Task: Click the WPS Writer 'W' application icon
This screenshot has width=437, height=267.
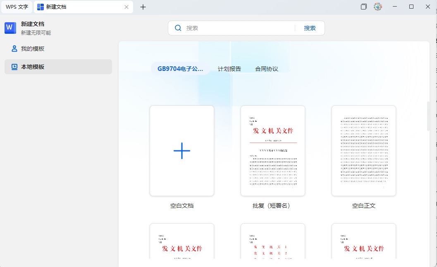Action: point(10,28)
